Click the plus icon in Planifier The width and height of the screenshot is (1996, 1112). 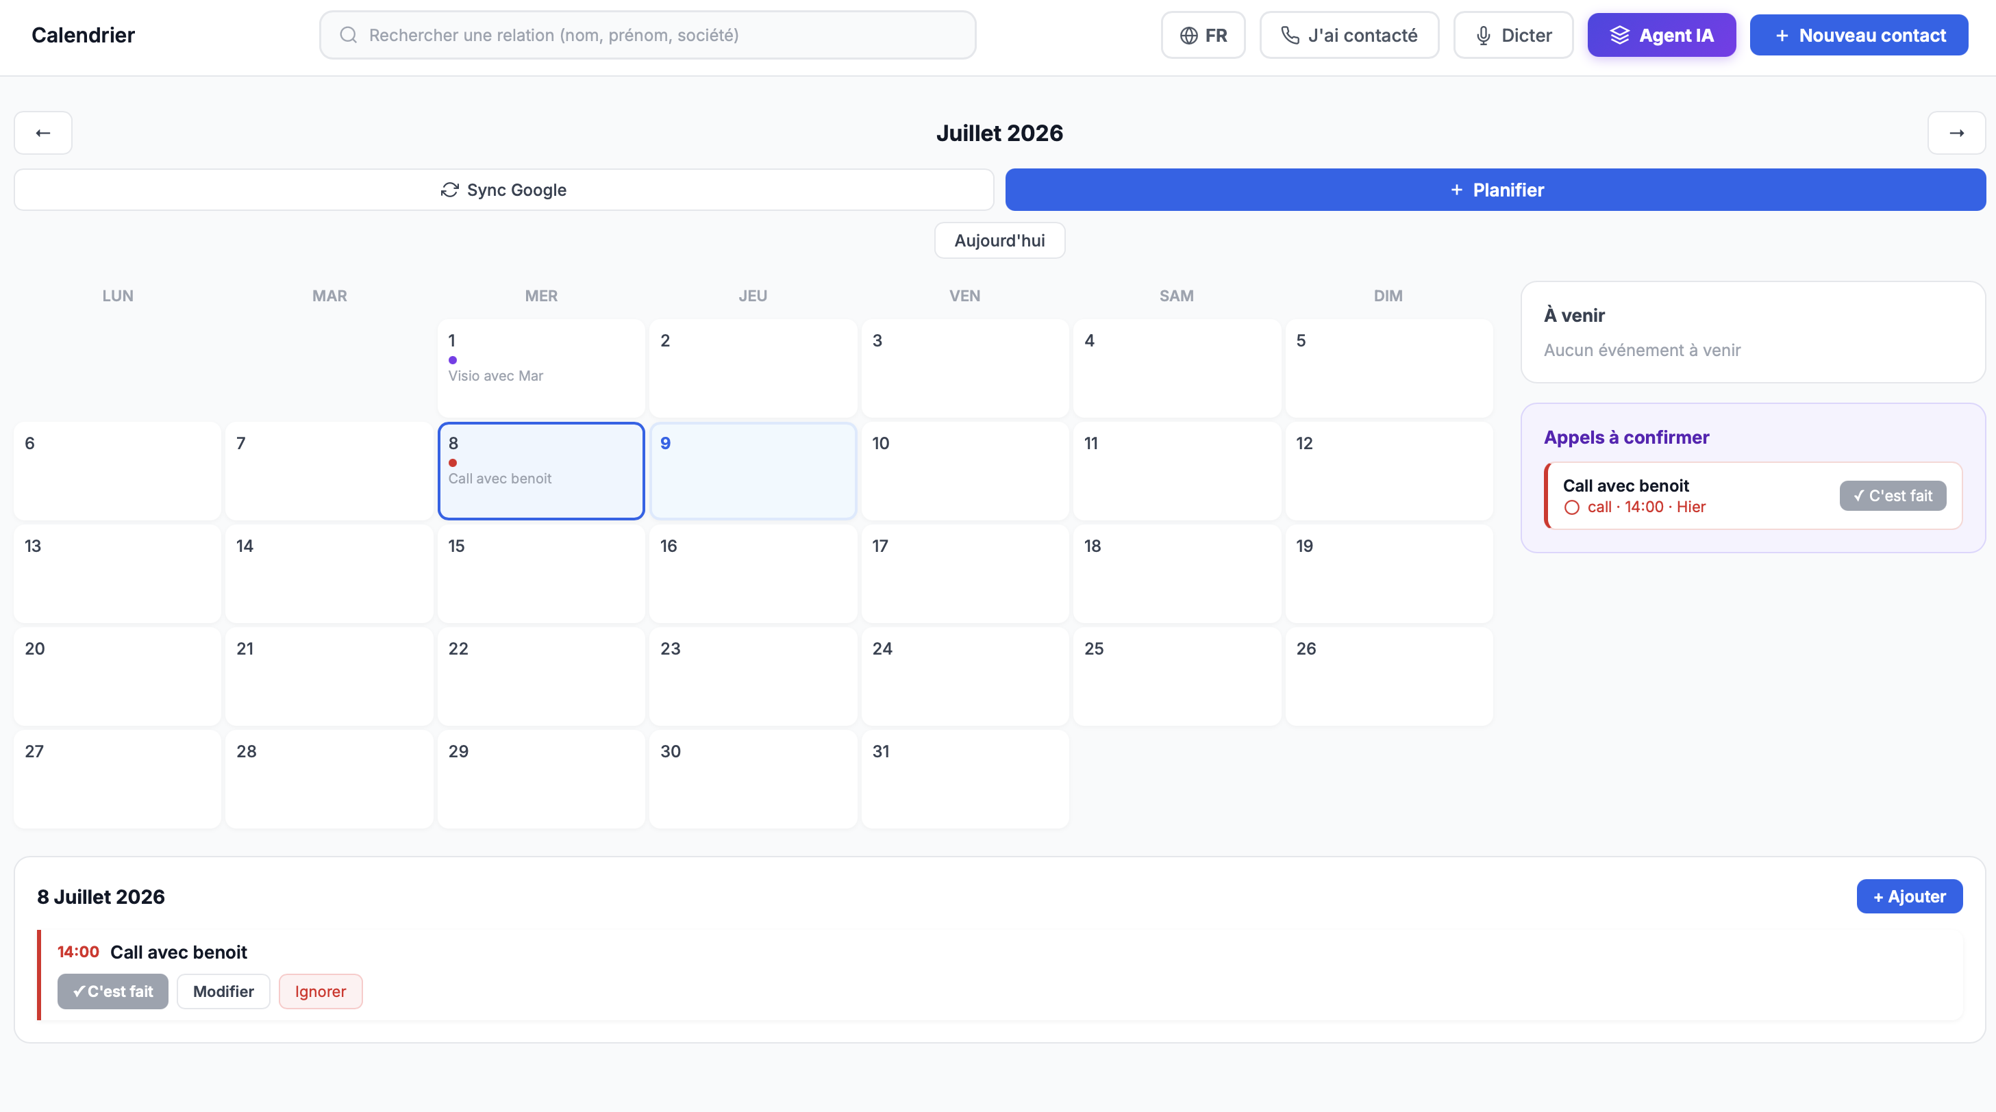[x=1457, y=190]
